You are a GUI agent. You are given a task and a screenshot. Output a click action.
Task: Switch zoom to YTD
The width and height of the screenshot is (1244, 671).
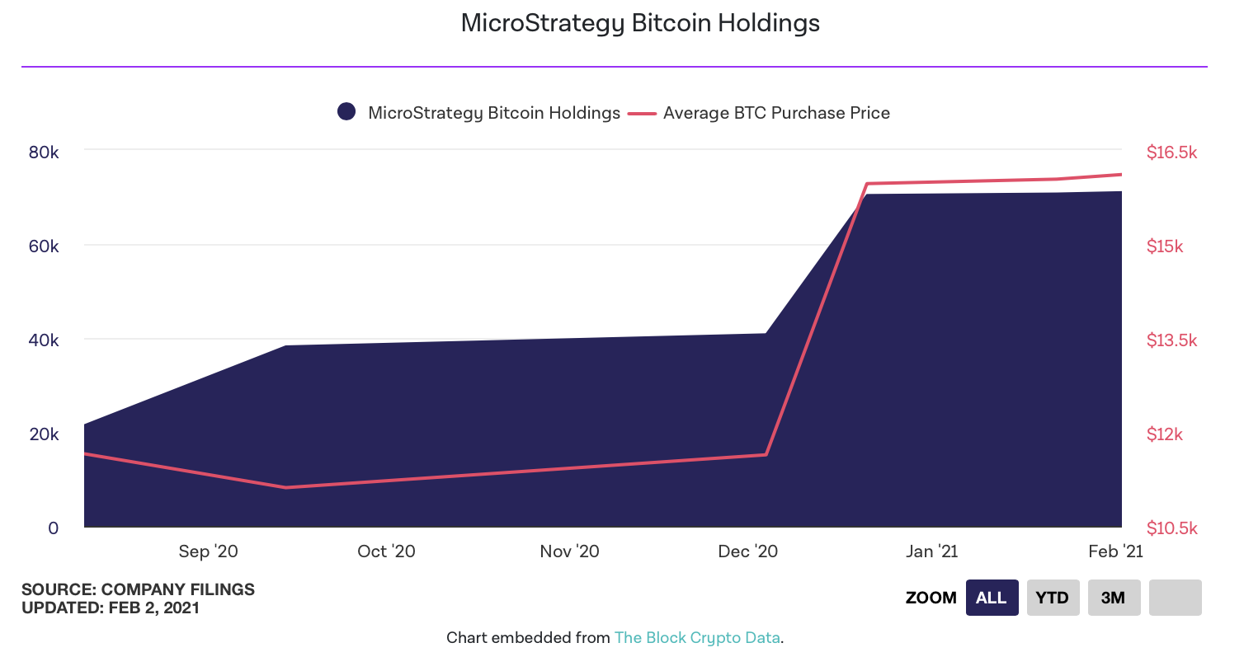1053,598
